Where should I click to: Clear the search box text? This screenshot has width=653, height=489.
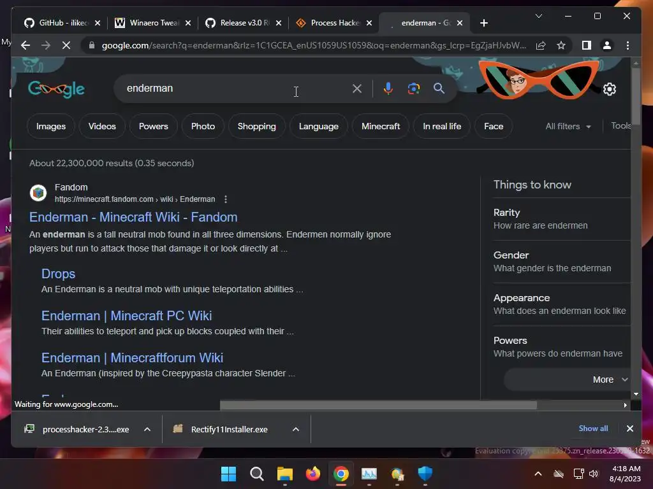[x=357, y=89]
